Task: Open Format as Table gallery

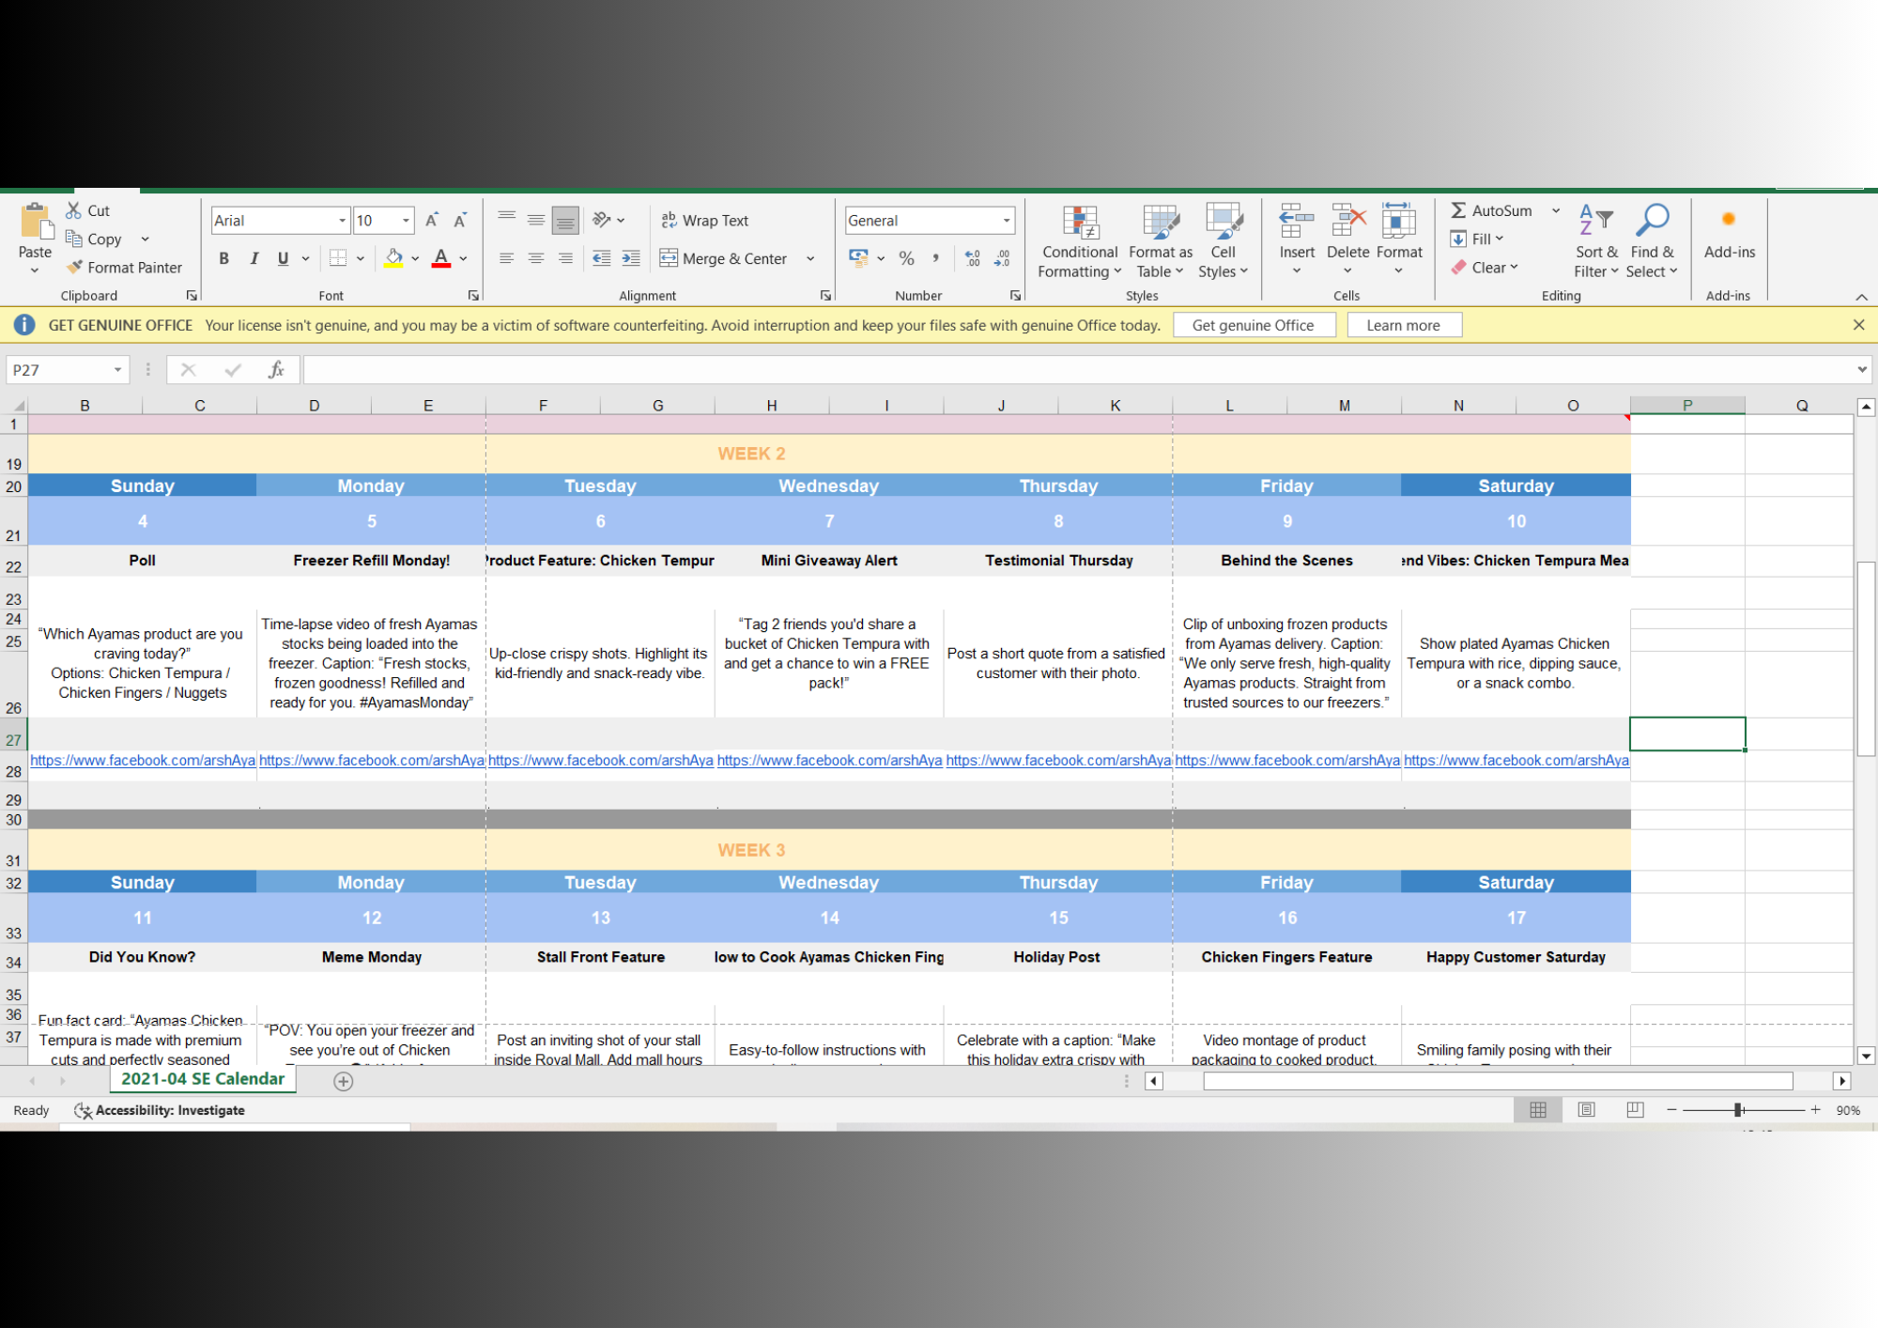Action: pyautogui.click(x=1161, y=242)
